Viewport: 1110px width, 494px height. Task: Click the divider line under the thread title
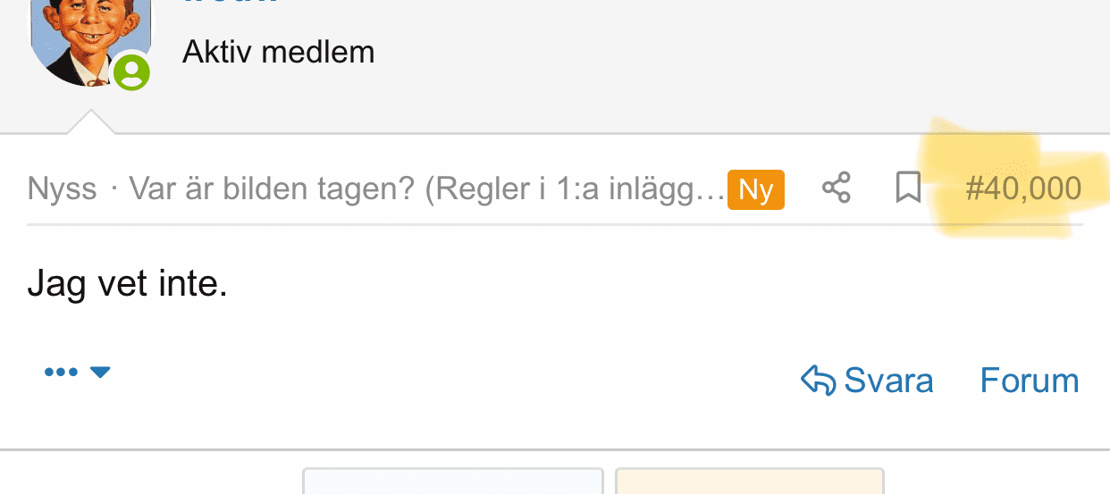554,225
